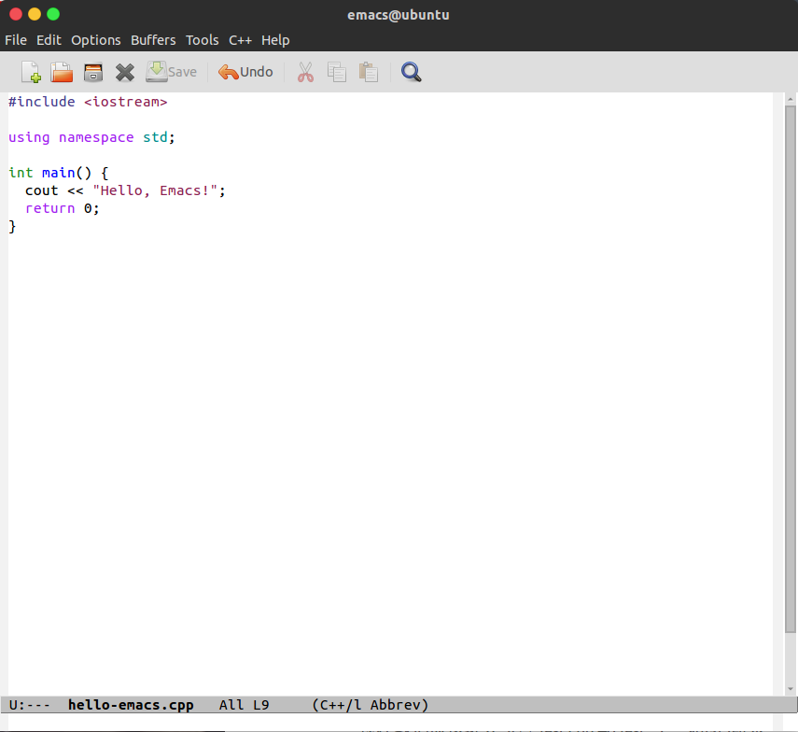Place cursor on #include line

88,102
